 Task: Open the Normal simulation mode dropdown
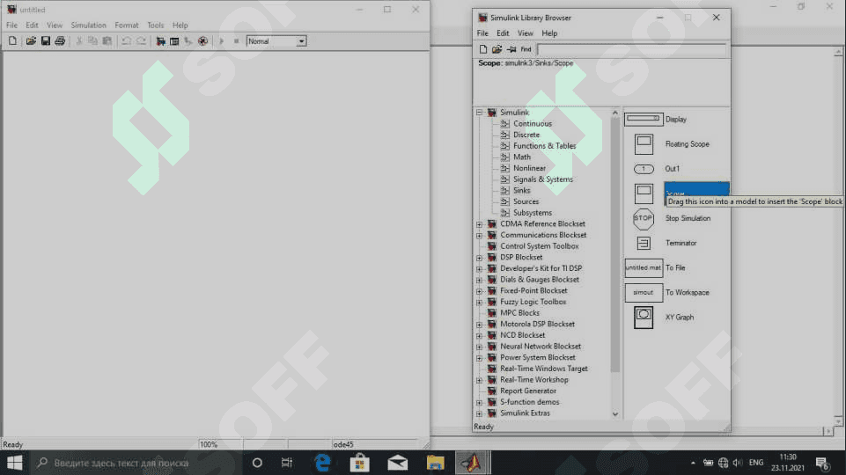click(x=302, y=41)
